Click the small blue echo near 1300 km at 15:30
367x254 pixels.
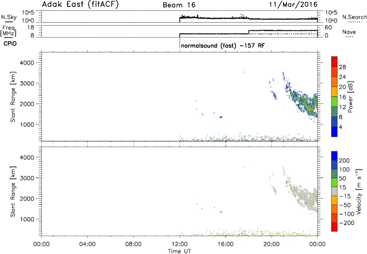pos(221,117)
